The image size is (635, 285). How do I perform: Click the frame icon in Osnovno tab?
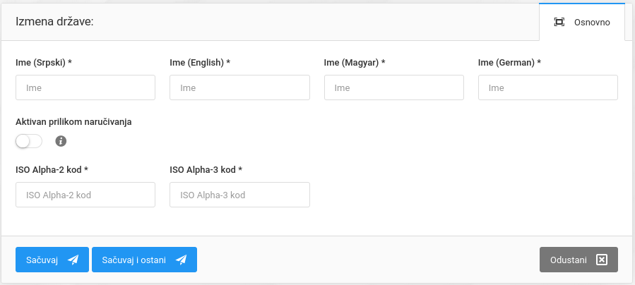coord(559,22)
